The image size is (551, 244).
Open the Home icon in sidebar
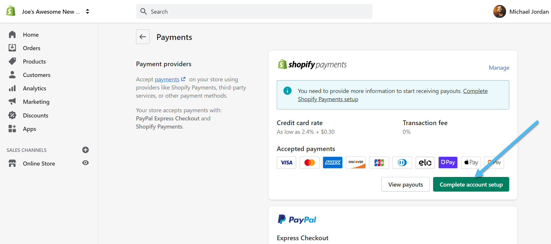click(x=12, y=35)
